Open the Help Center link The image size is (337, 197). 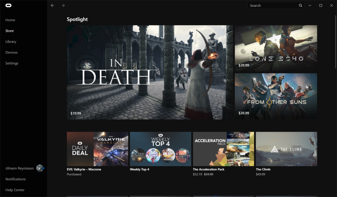(15, 190)
